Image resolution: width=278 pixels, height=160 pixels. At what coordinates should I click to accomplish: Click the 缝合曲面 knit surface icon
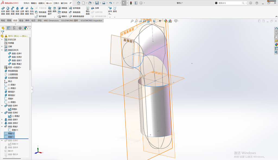tap(88, 11)
